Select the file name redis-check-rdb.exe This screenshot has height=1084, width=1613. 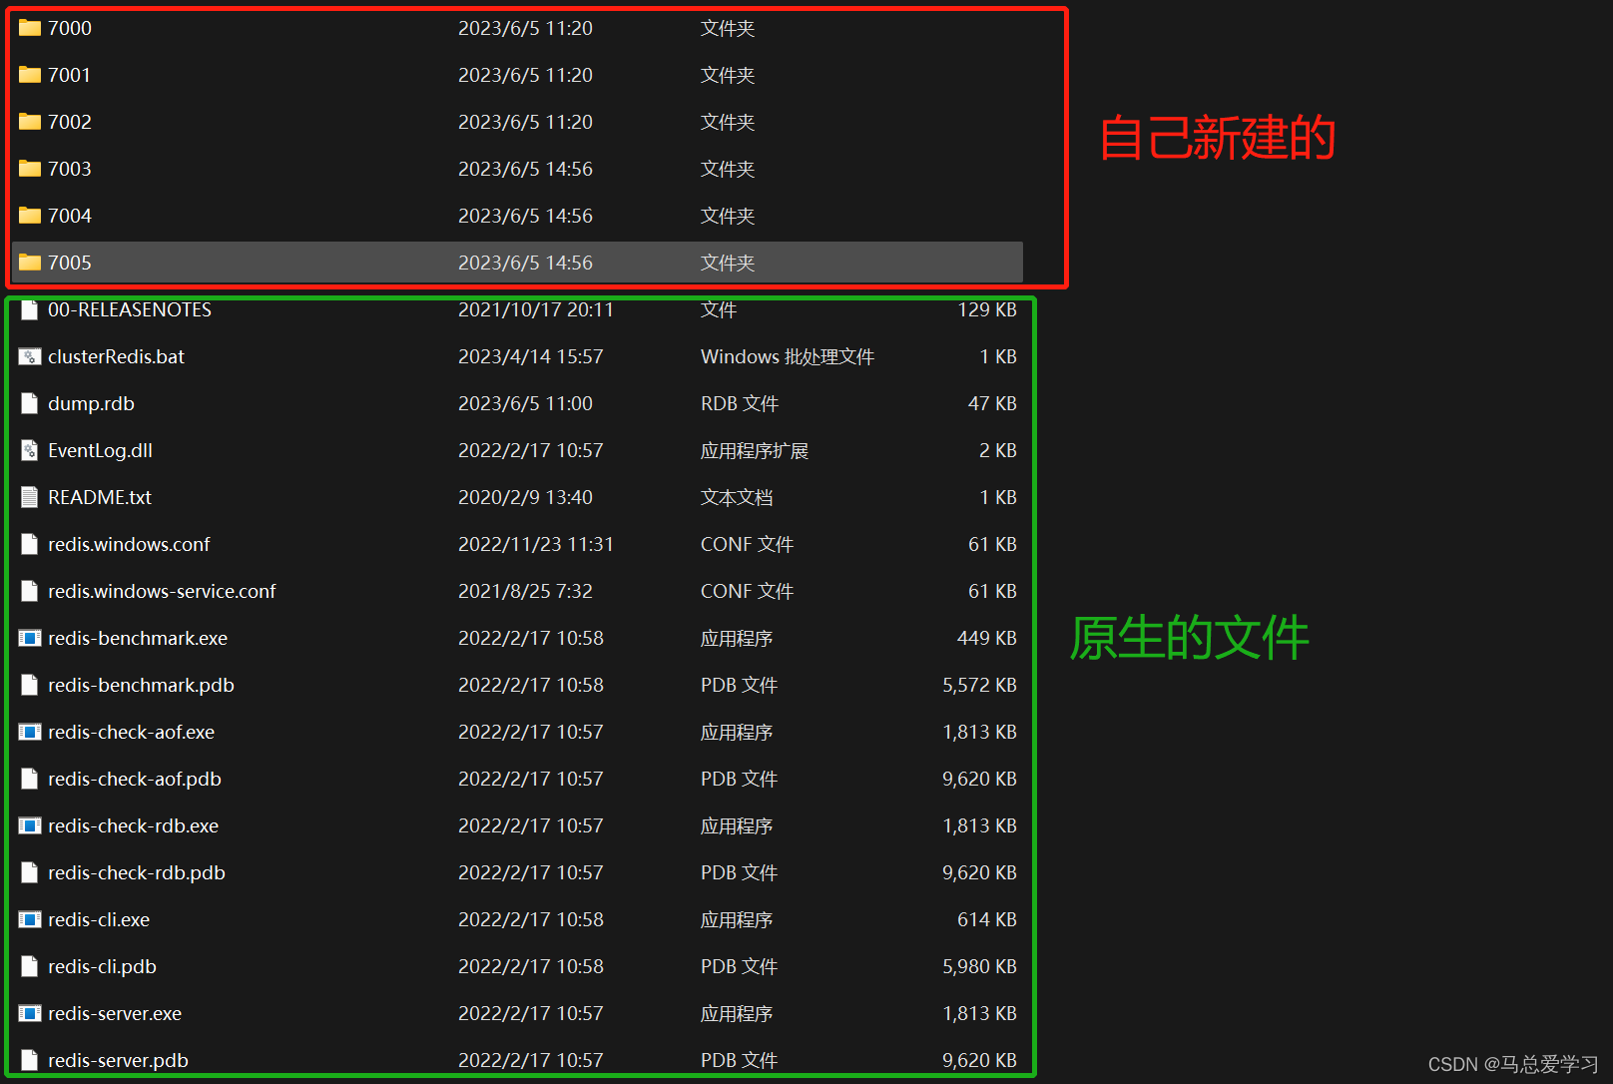pyautogui.click(x=133, y=825)
